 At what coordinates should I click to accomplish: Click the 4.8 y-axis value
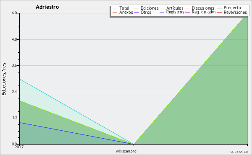(x=14, y=39)
